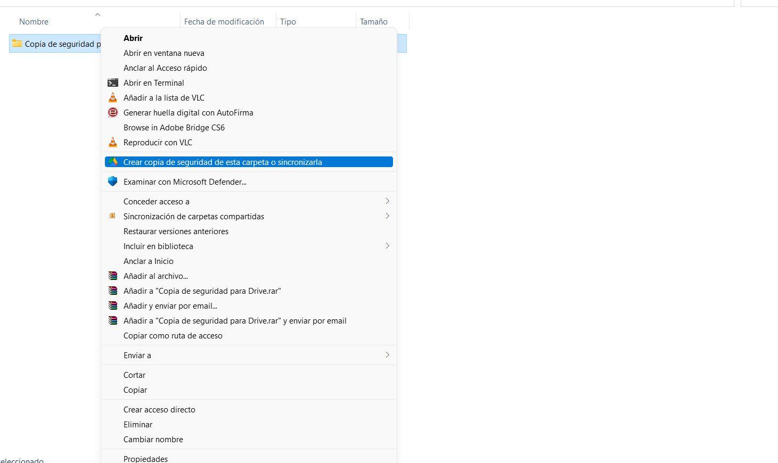Choose Cambiar nombre to rename folder
Viewport: 778px width, 463px height.
point(153,440)
